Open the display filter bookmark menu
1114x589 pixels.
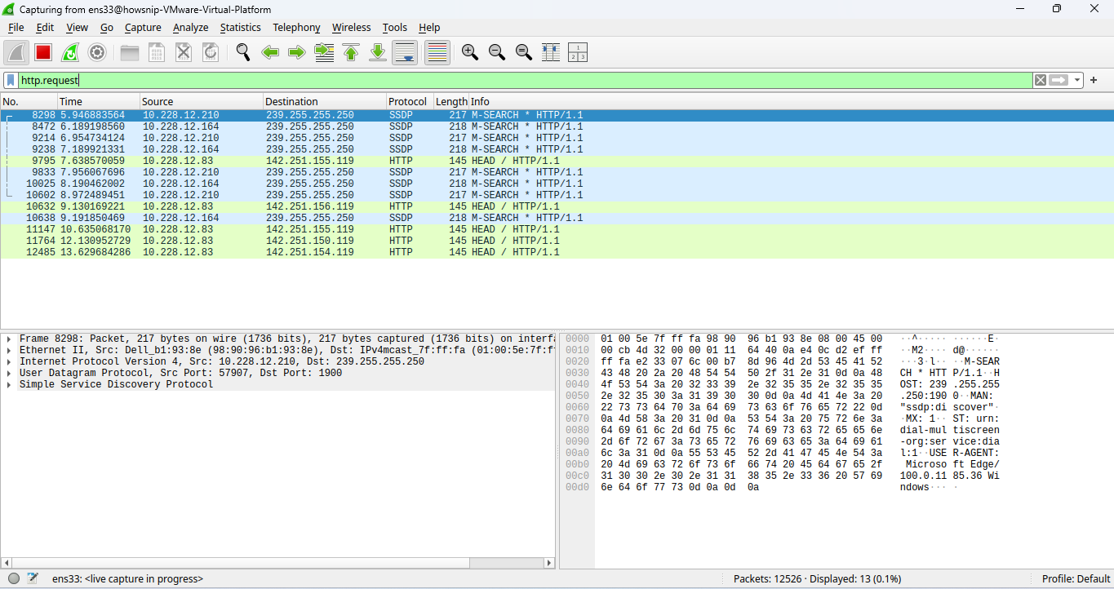click(11, 80)
